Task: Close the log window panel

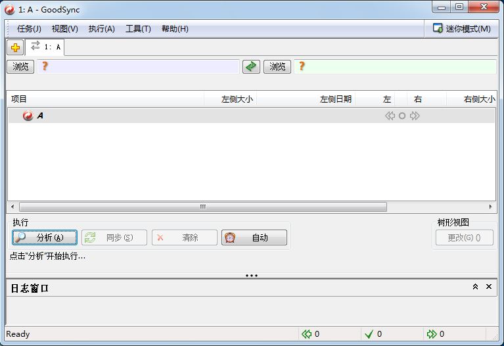Action: click(x=489, y=286)
